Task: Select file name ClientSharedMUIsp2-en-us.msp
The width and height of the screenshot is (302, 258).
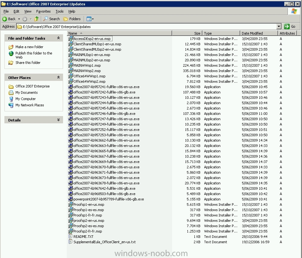Action: (x=97, y=49)
